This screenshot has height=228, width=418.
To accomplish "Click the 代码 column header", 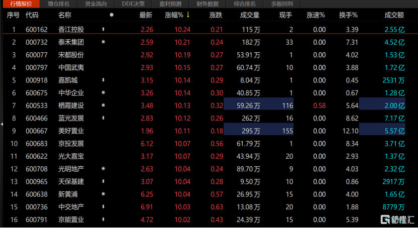I will tap(32, 15).
